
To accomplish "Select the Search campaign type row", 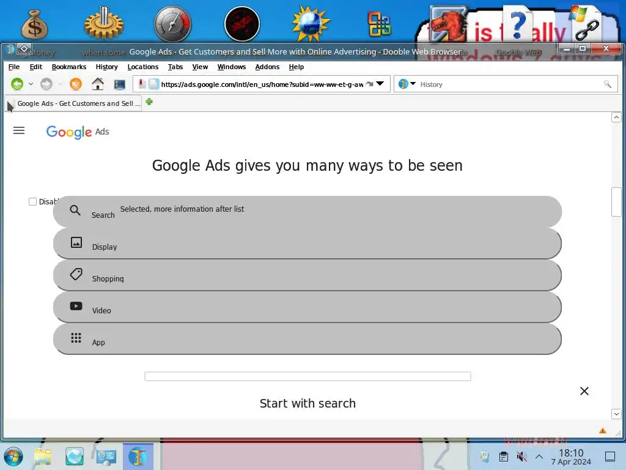I will 307,211.
